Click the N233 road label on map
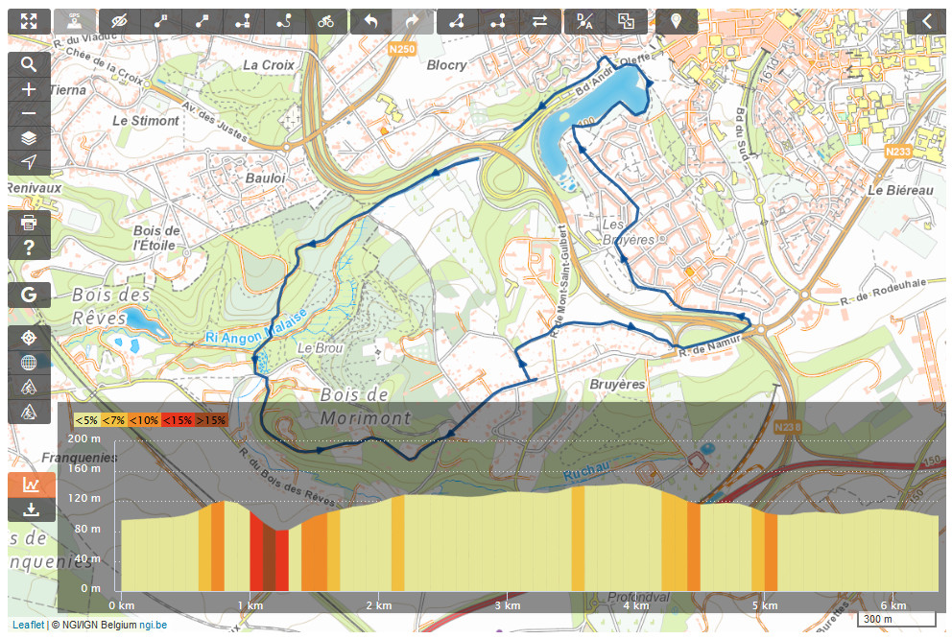This screenshot has width=952, height=639. (x=898, y=151)
